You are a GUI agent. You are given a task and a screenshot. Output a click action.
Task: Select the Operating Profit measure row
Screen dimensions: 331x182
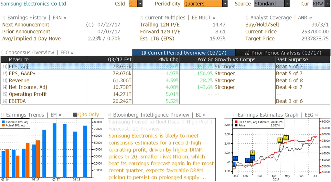[x=165, y=94]
